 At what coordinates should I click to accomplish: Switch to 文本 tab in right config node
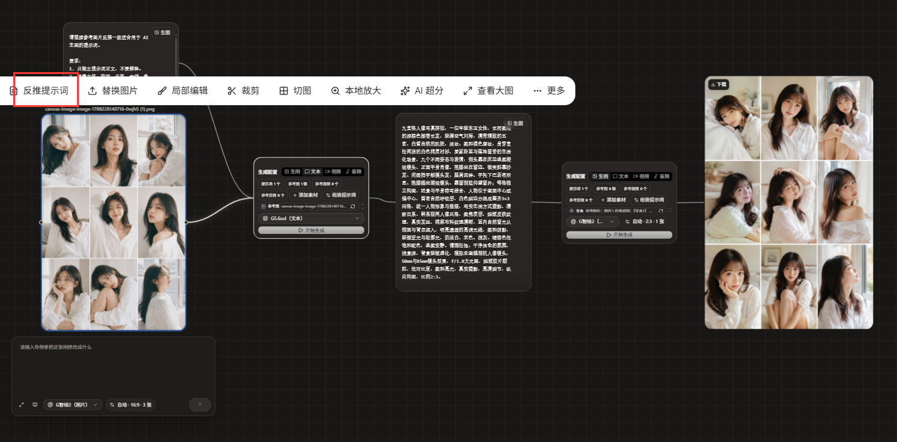pos(620,176)
